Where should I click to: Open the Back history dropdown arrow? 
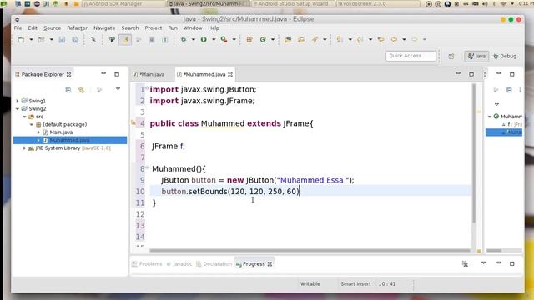pos(404,40)
